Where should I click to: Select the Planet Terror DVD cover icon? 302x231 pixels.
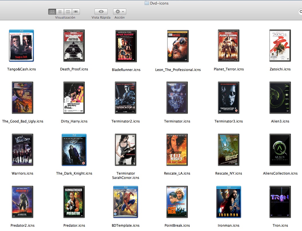(x=229, y=46)
